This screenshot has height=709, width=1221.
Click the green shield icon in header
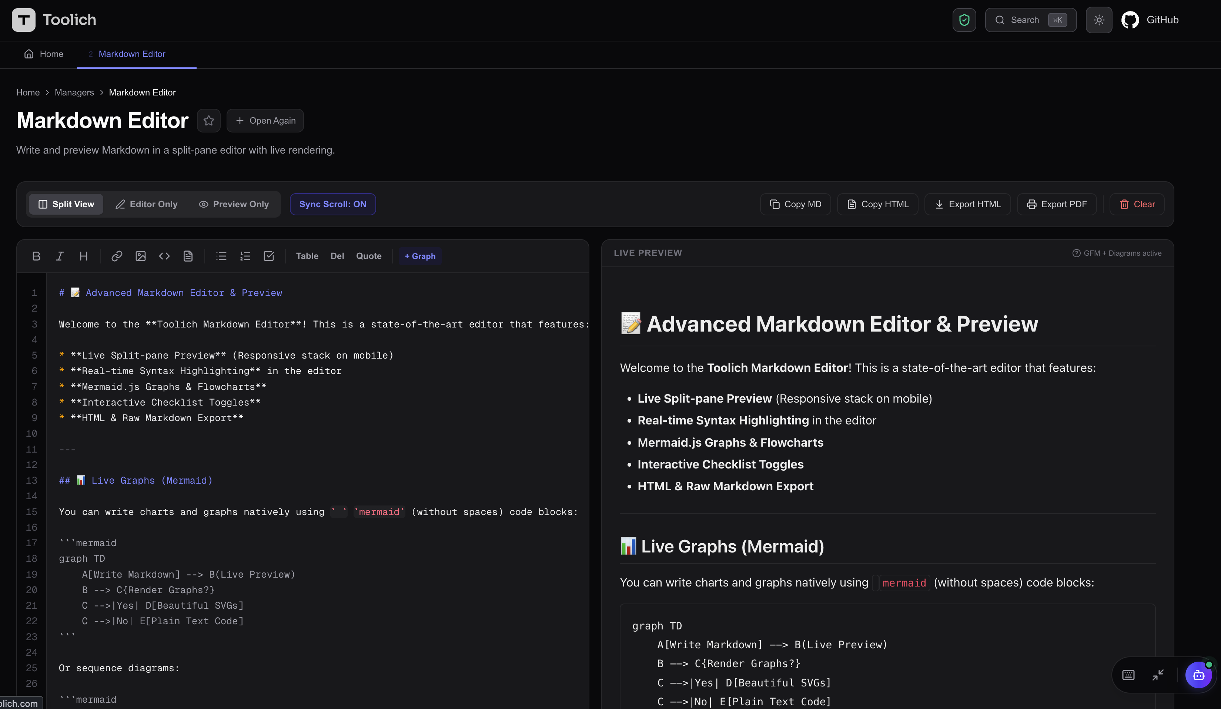964,20
